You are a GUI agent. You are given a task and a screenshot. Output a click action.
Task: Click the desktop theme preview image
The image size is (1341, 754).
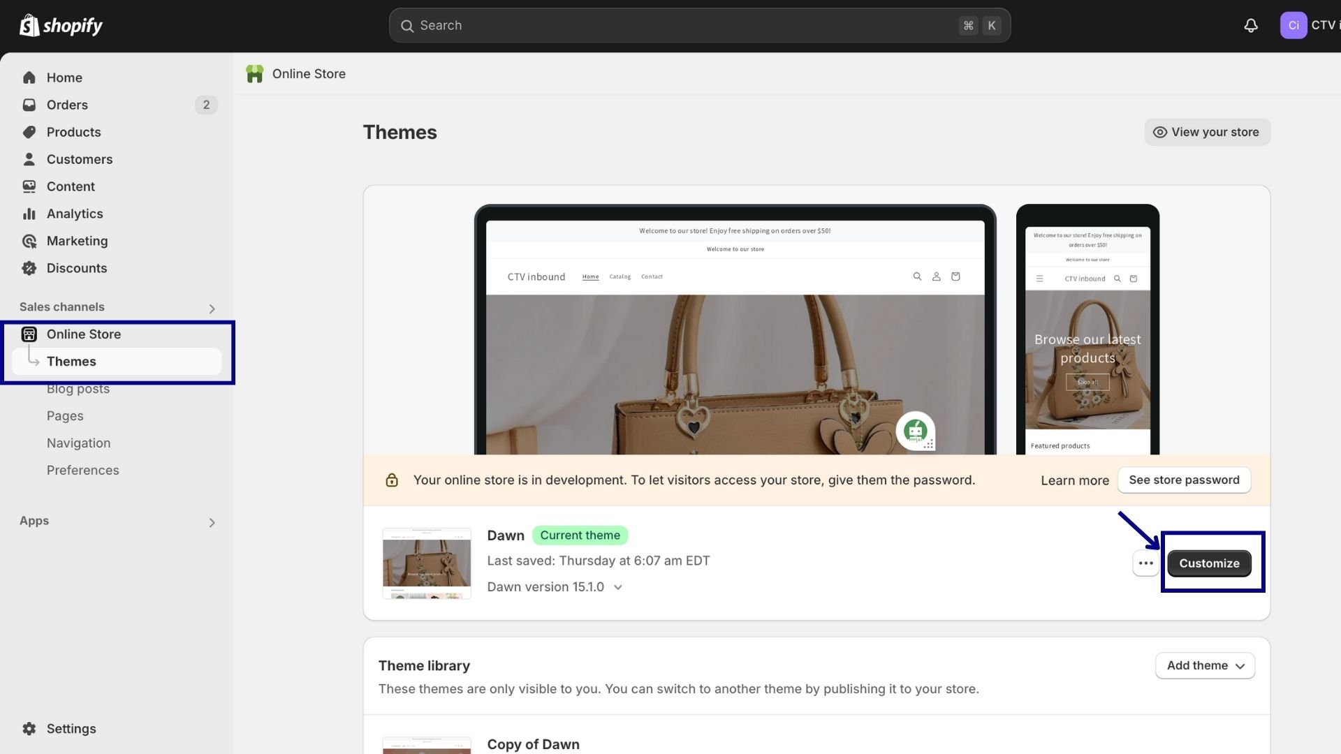pyautogui.click(x=735, y=330)
